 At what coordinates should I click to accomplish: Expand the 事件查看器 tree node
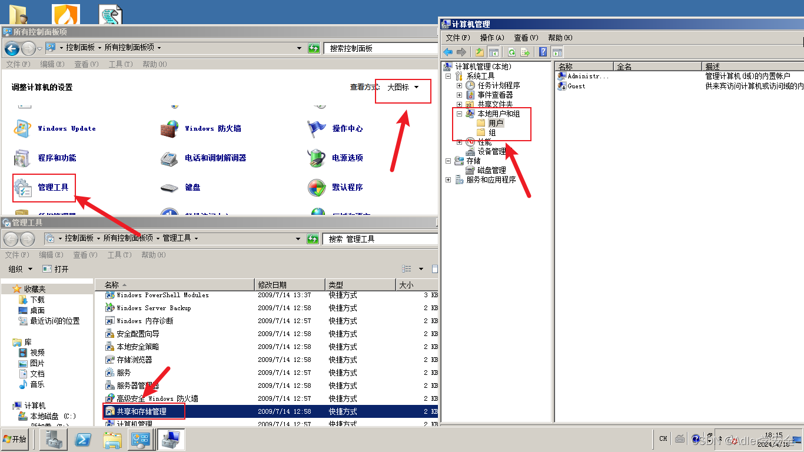click(460, 95)
